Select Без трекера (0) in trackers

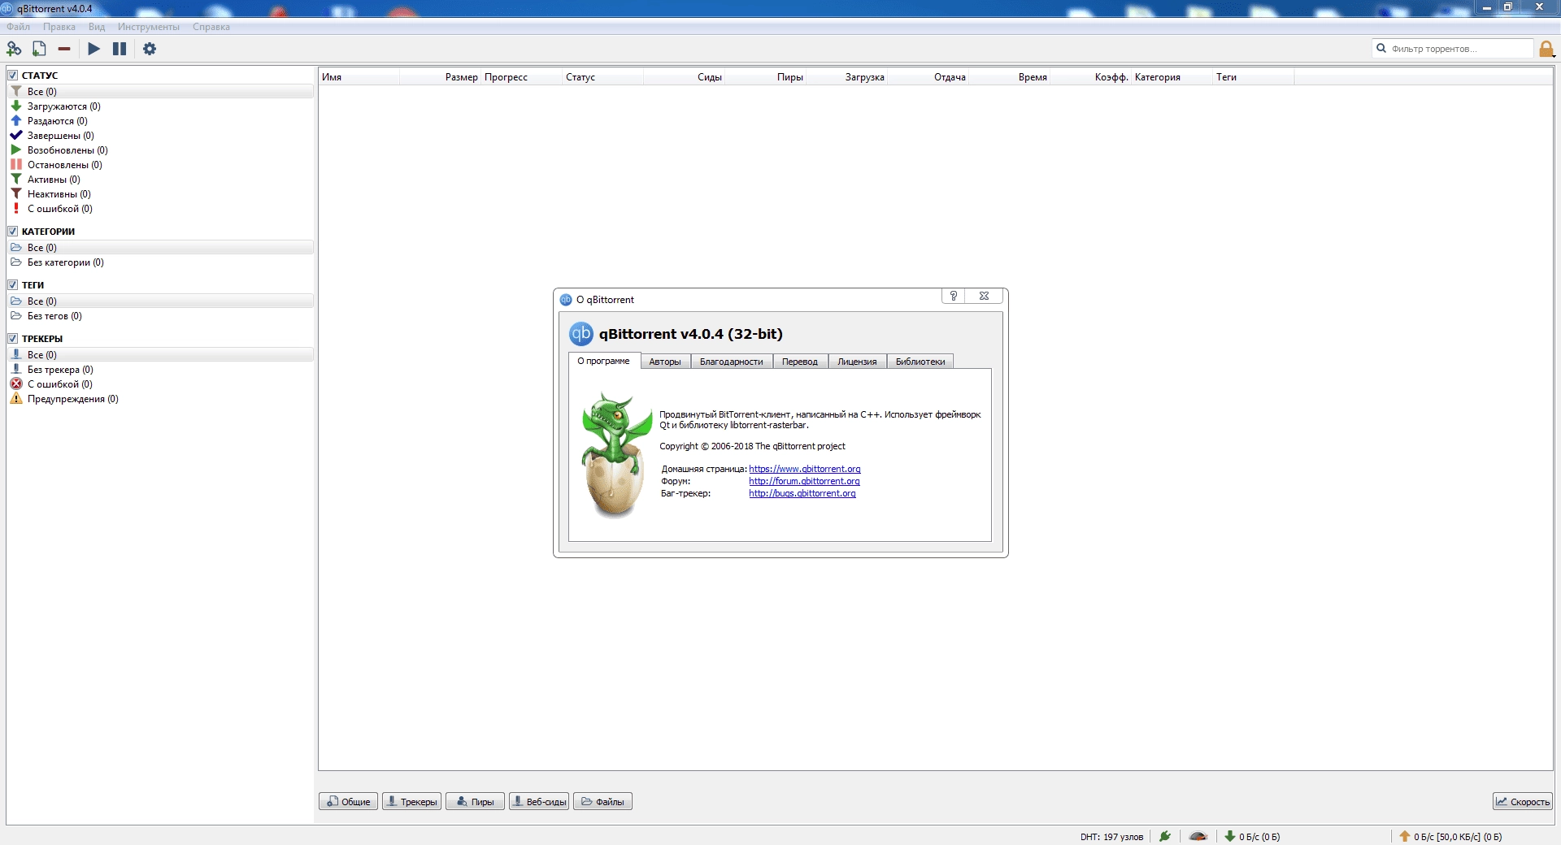160,370
